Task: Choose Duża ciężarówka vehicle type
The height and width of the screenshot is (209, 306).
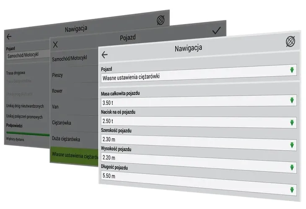Action: tap(66, 139)
